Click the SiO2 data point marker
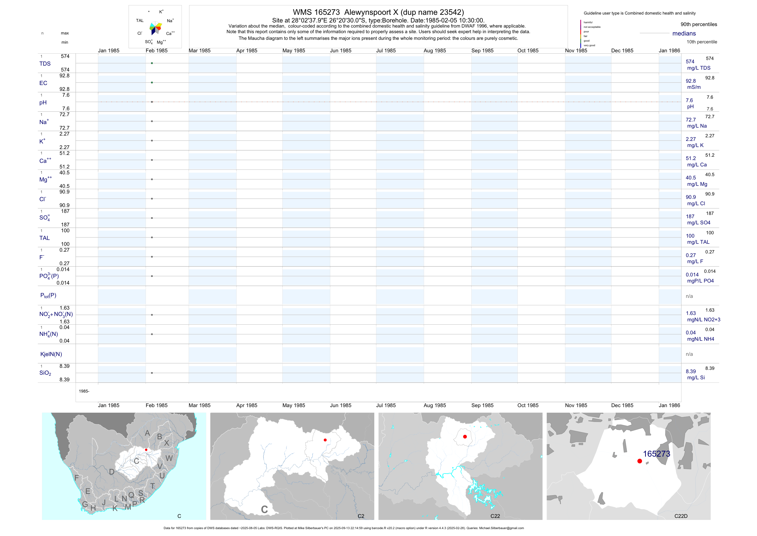The image size is (757, 536). (x=152, y=373)
